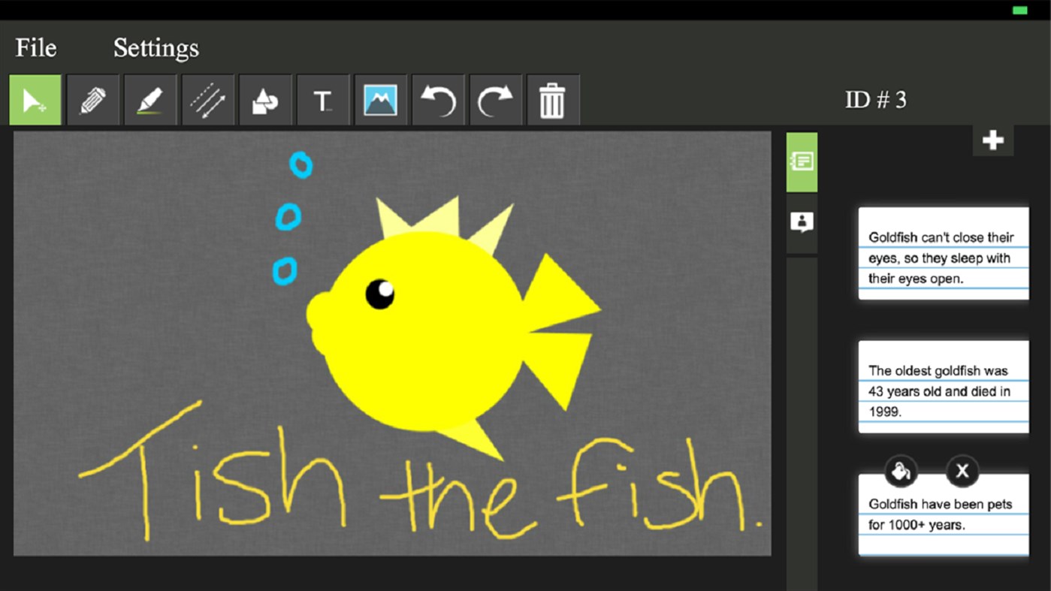Select the text tool
The height and width of the screenshot is (591, 1051).
[x=322, y=100]
